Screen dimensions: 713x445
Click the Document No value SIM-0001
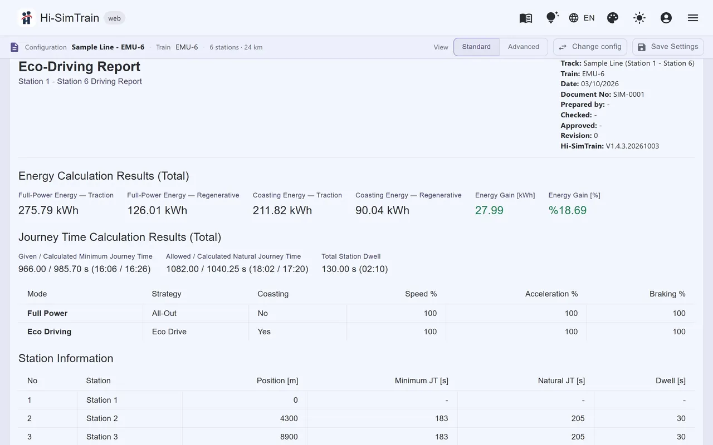pyautogui.click(x=629, y=95)
